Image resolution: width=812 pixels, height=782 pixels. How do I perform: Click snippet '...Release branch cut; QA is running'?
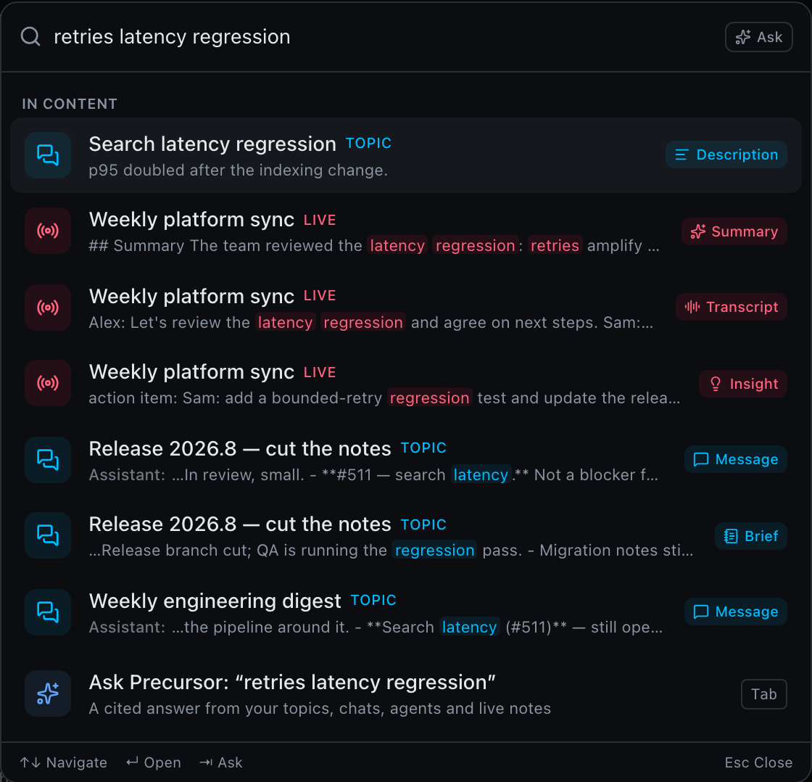click(391, 551)
